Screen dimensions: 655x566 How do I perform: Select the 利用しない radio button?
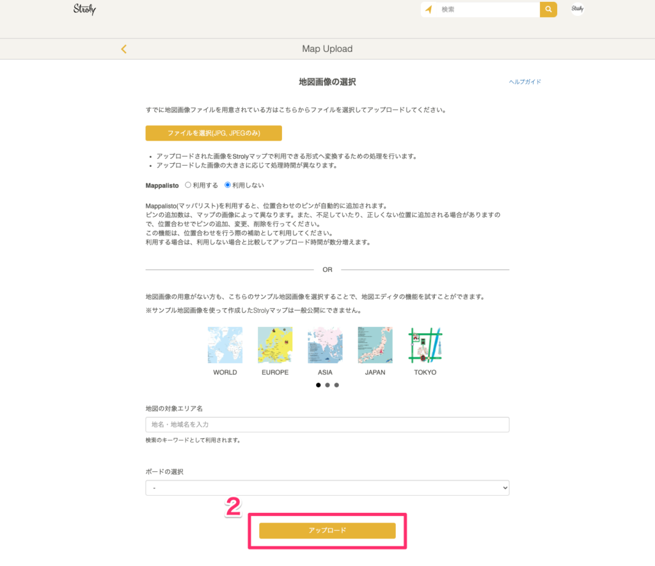click(x=228, y=185)
